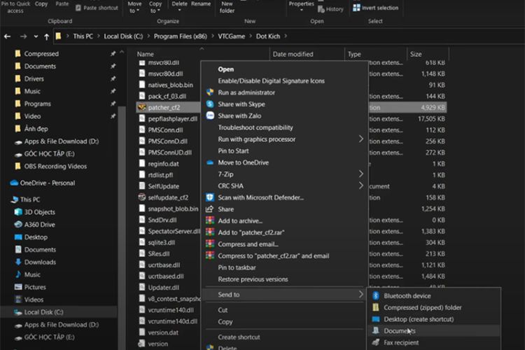Click the A360 Drive icon in sidebar
Screen dimensions: 525x350
18,225
